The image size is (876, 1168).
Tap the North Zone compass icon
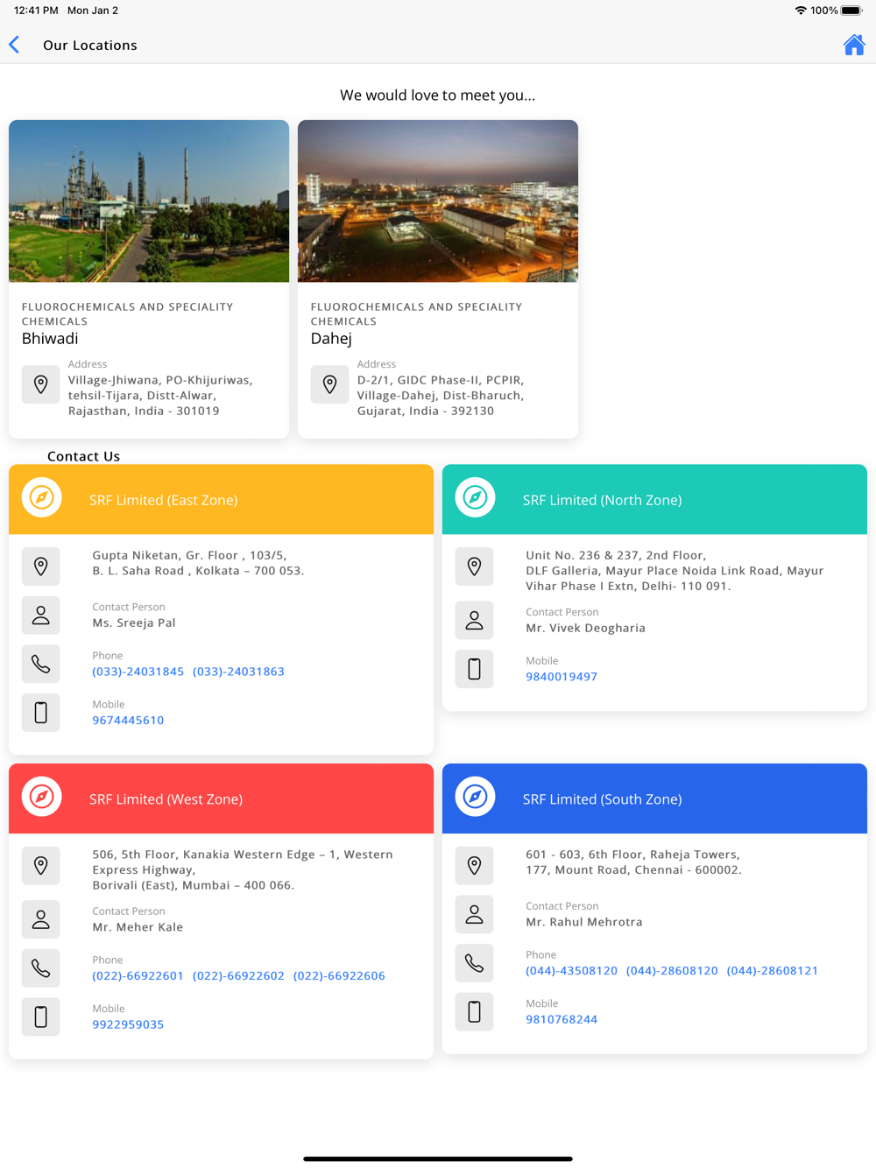[x=476, y=497]
